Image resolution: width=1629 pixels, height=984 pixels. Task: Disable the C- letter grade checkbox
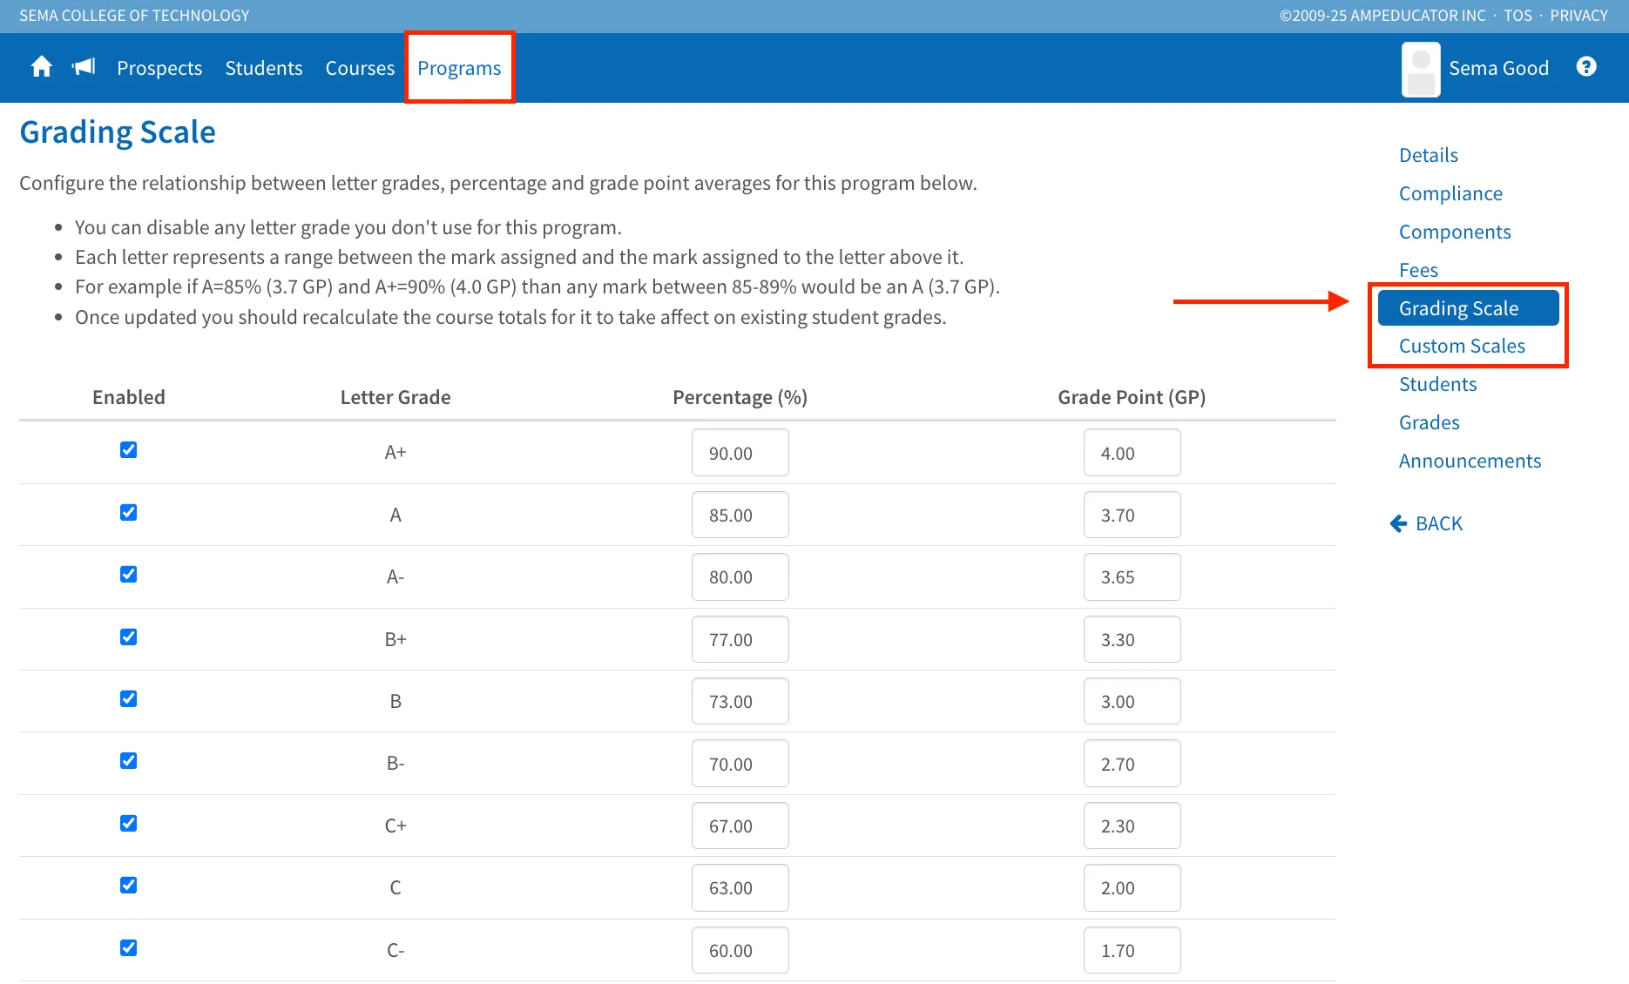point(128,947)
